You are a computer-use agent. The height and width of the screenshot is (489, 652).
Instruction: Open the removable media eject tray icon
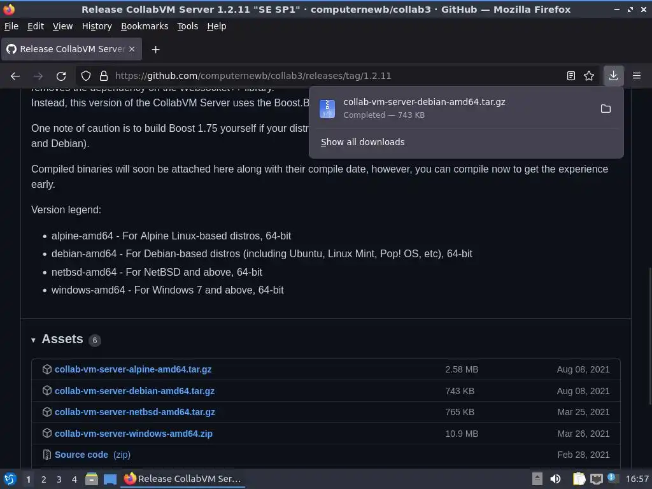(537, 479)
